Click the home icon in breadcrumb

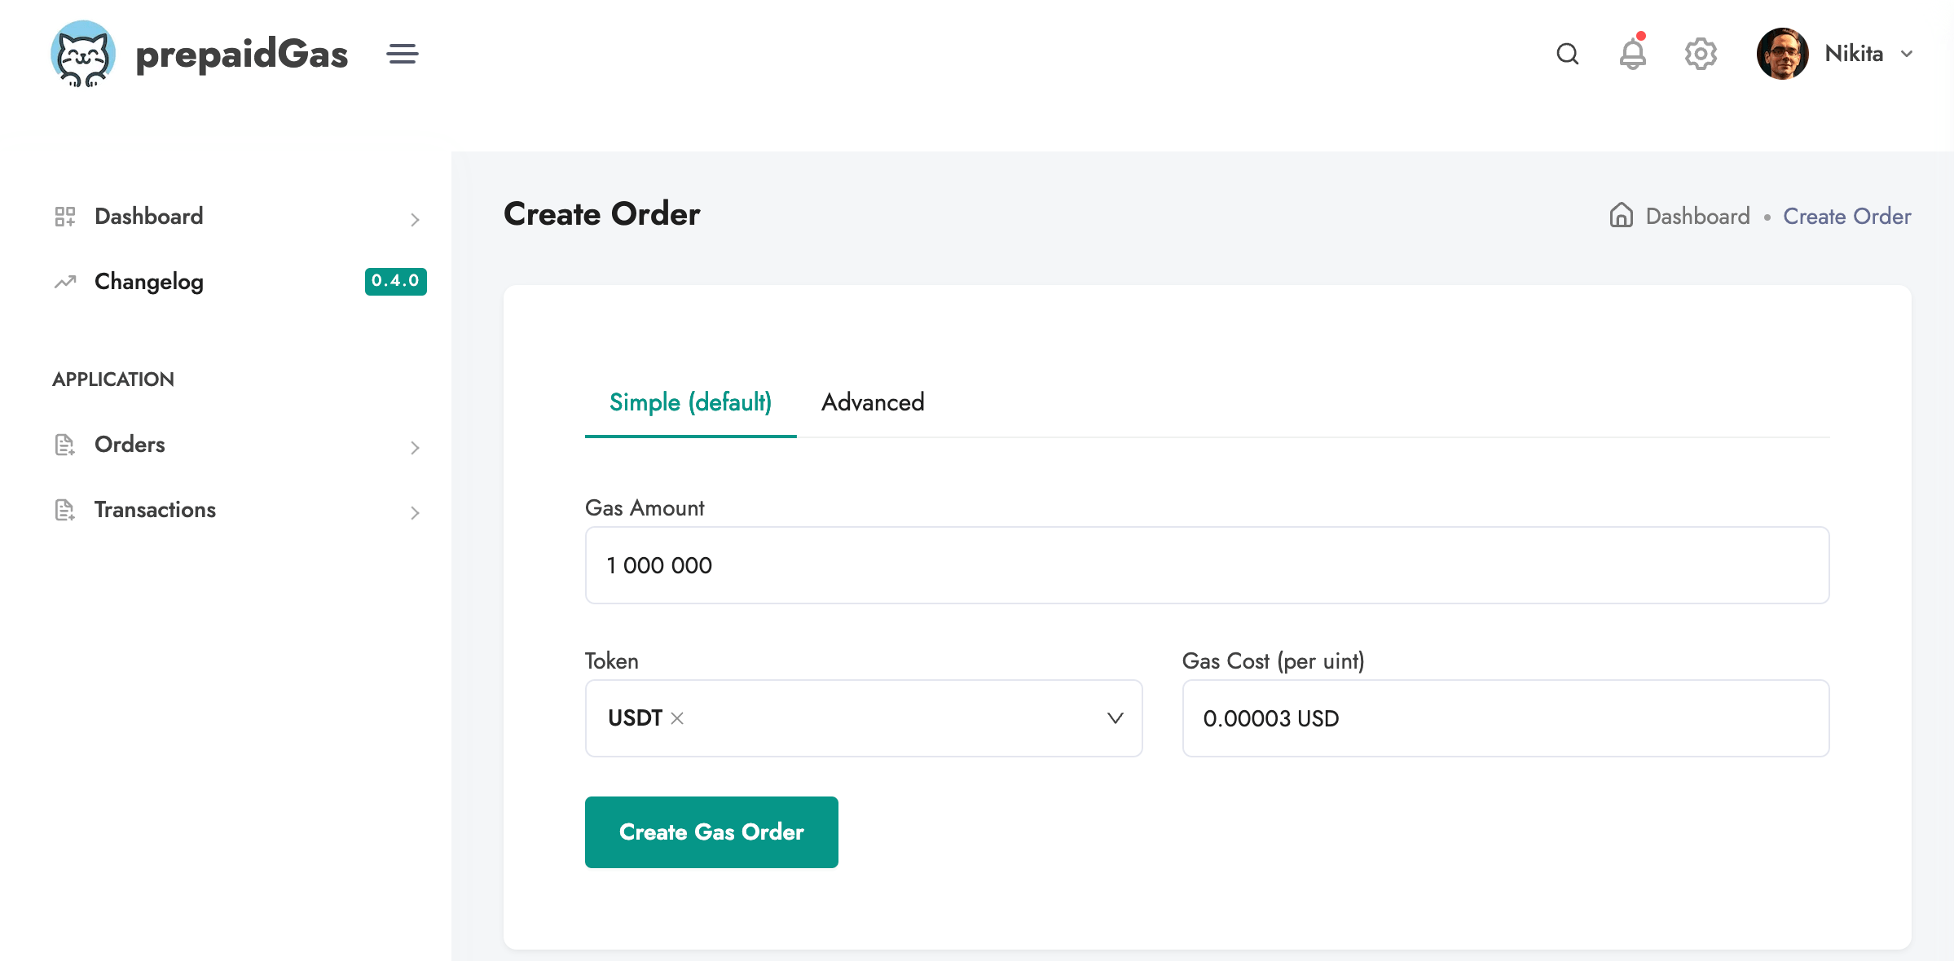tap(1621, 215)
